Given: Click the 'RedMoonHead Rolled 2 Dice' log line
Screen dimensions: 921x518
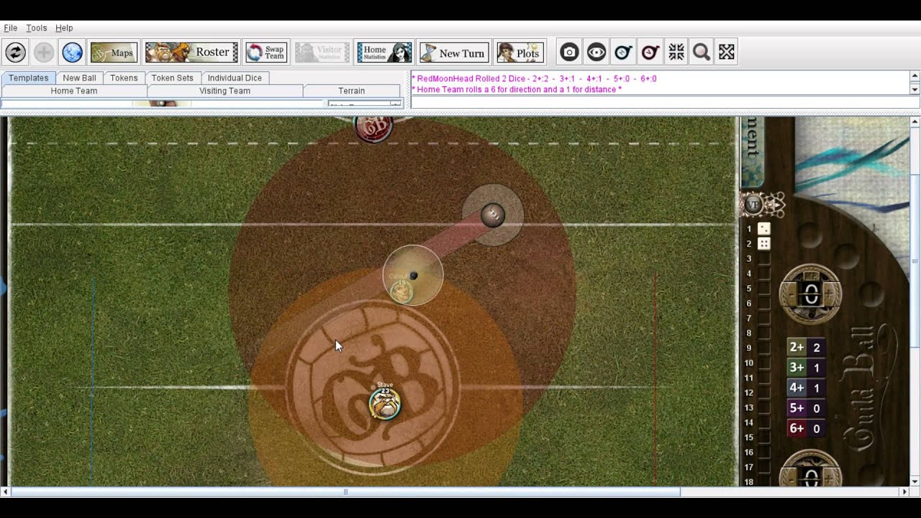Looking at the screenshot, I should coord(534,78).
